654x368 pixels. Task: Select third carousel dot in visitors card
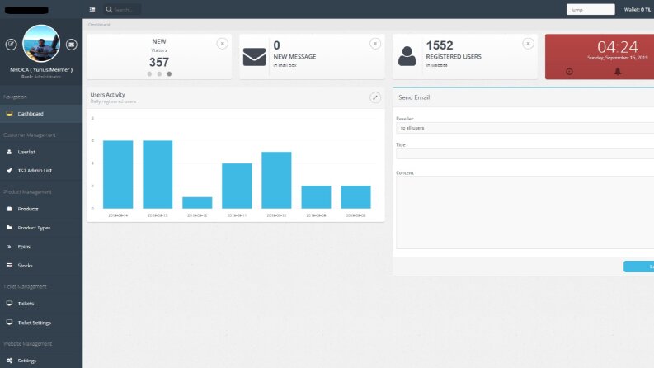(169, 74)
